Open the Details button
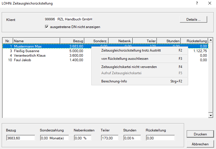Viewport: 216px width, 149px height. click(193, 20)
